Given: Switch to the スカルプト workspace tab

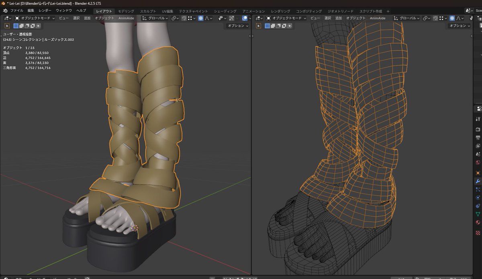Looking at the screenshot, I should [x=148, y=11].
